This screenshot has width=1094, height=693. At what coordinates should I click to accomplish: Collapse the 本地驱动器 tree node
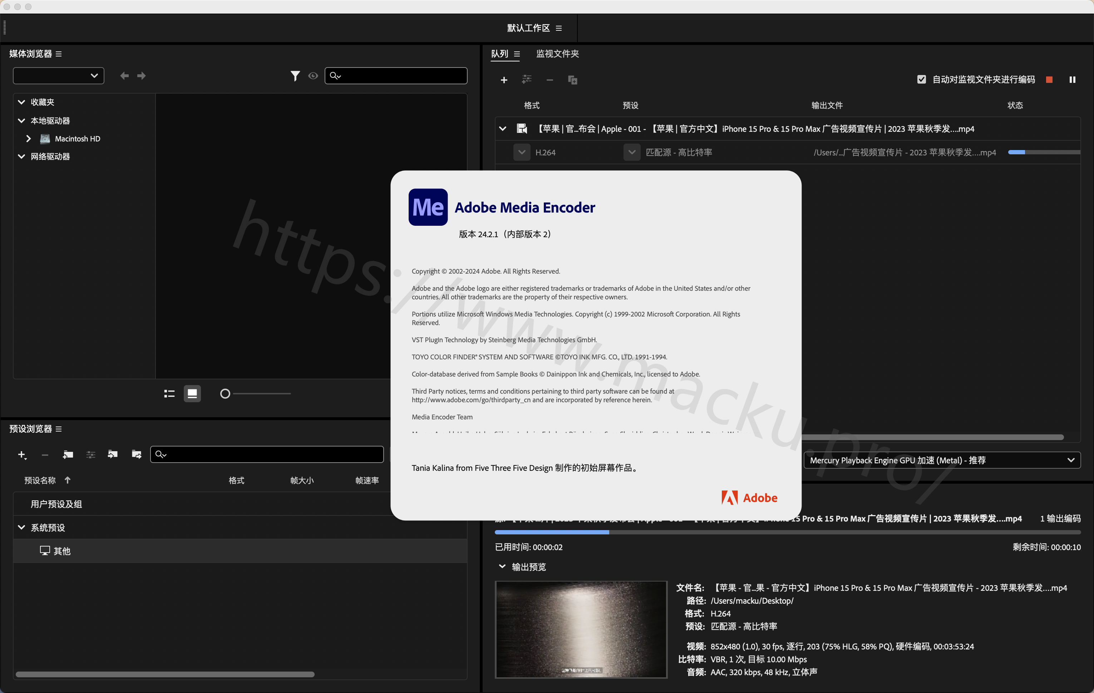21,121
